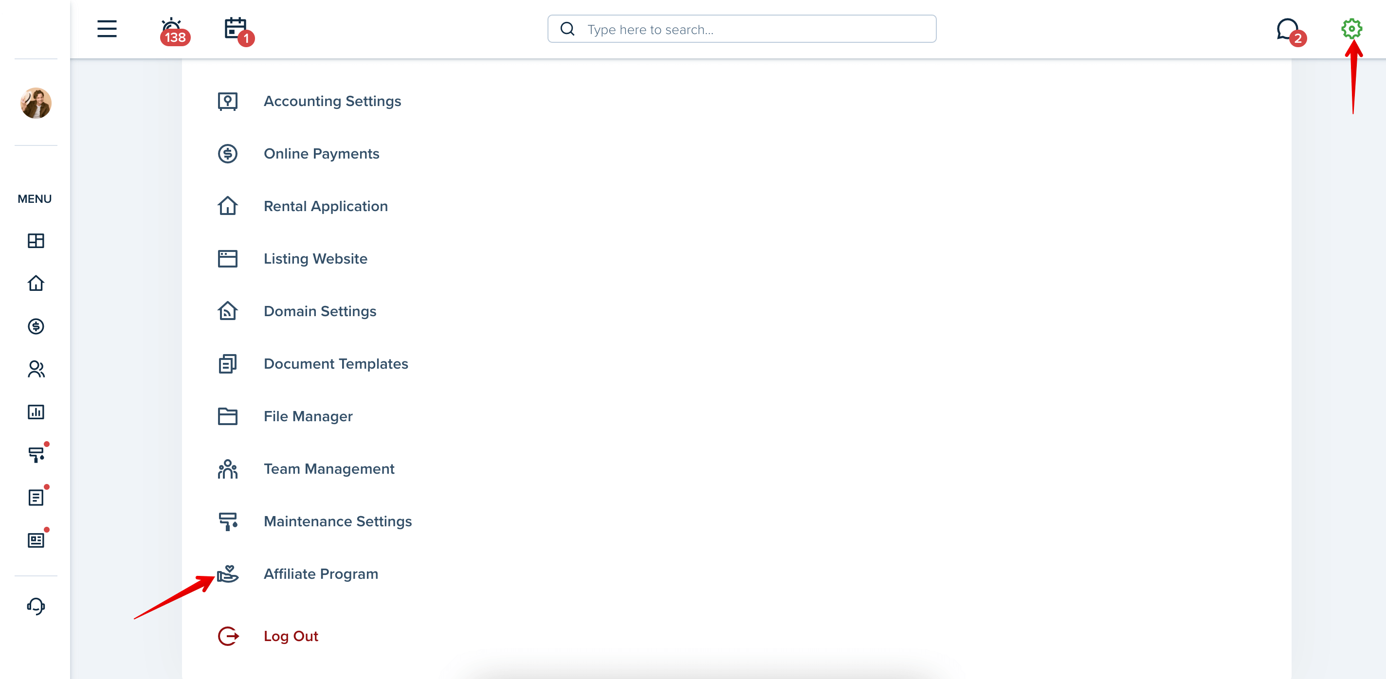Click the Domain Settings house-signal icon

228,311
